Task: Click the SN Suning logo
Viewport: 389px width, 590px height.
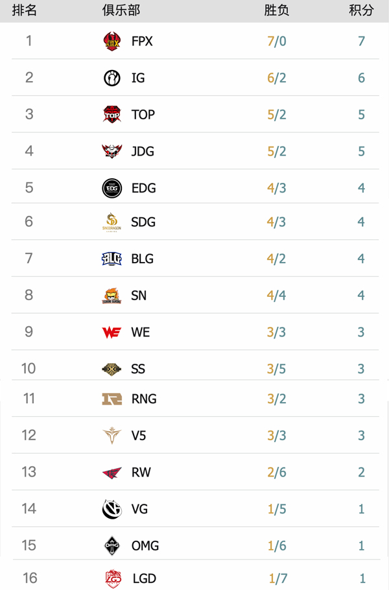Action: click(112, 296)
